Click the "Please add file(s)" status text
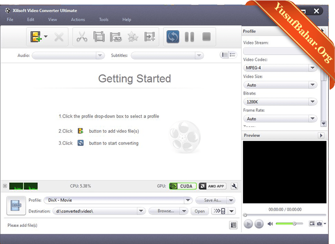 (22, 225)
